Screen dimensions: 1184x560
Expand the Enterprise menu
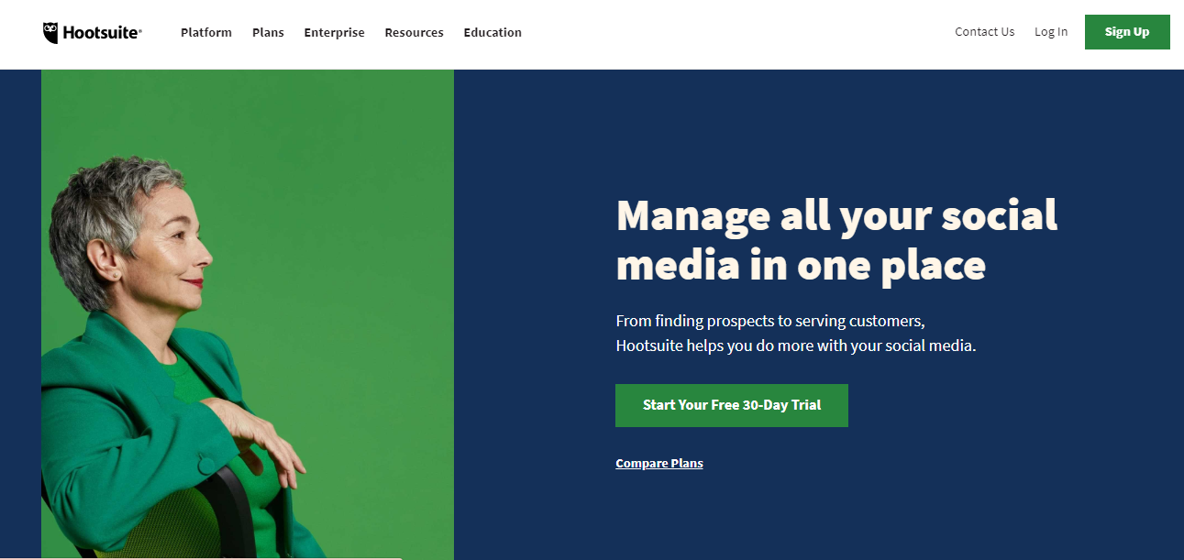pos(334,32)
